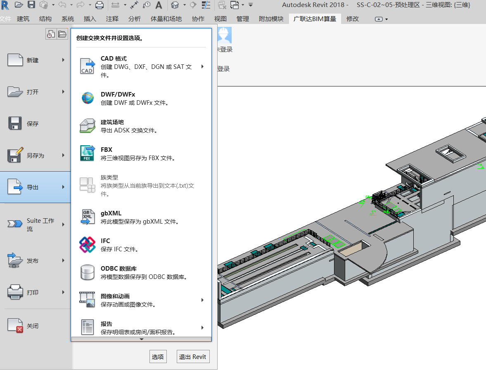The height and width of the screenshot is (373, 486).
Task: Expand 报告 submenu arrow
Action: 202,328
